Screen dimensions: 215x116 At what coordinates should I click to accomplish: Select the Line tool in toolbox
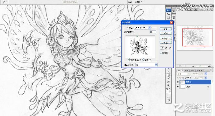168,72
